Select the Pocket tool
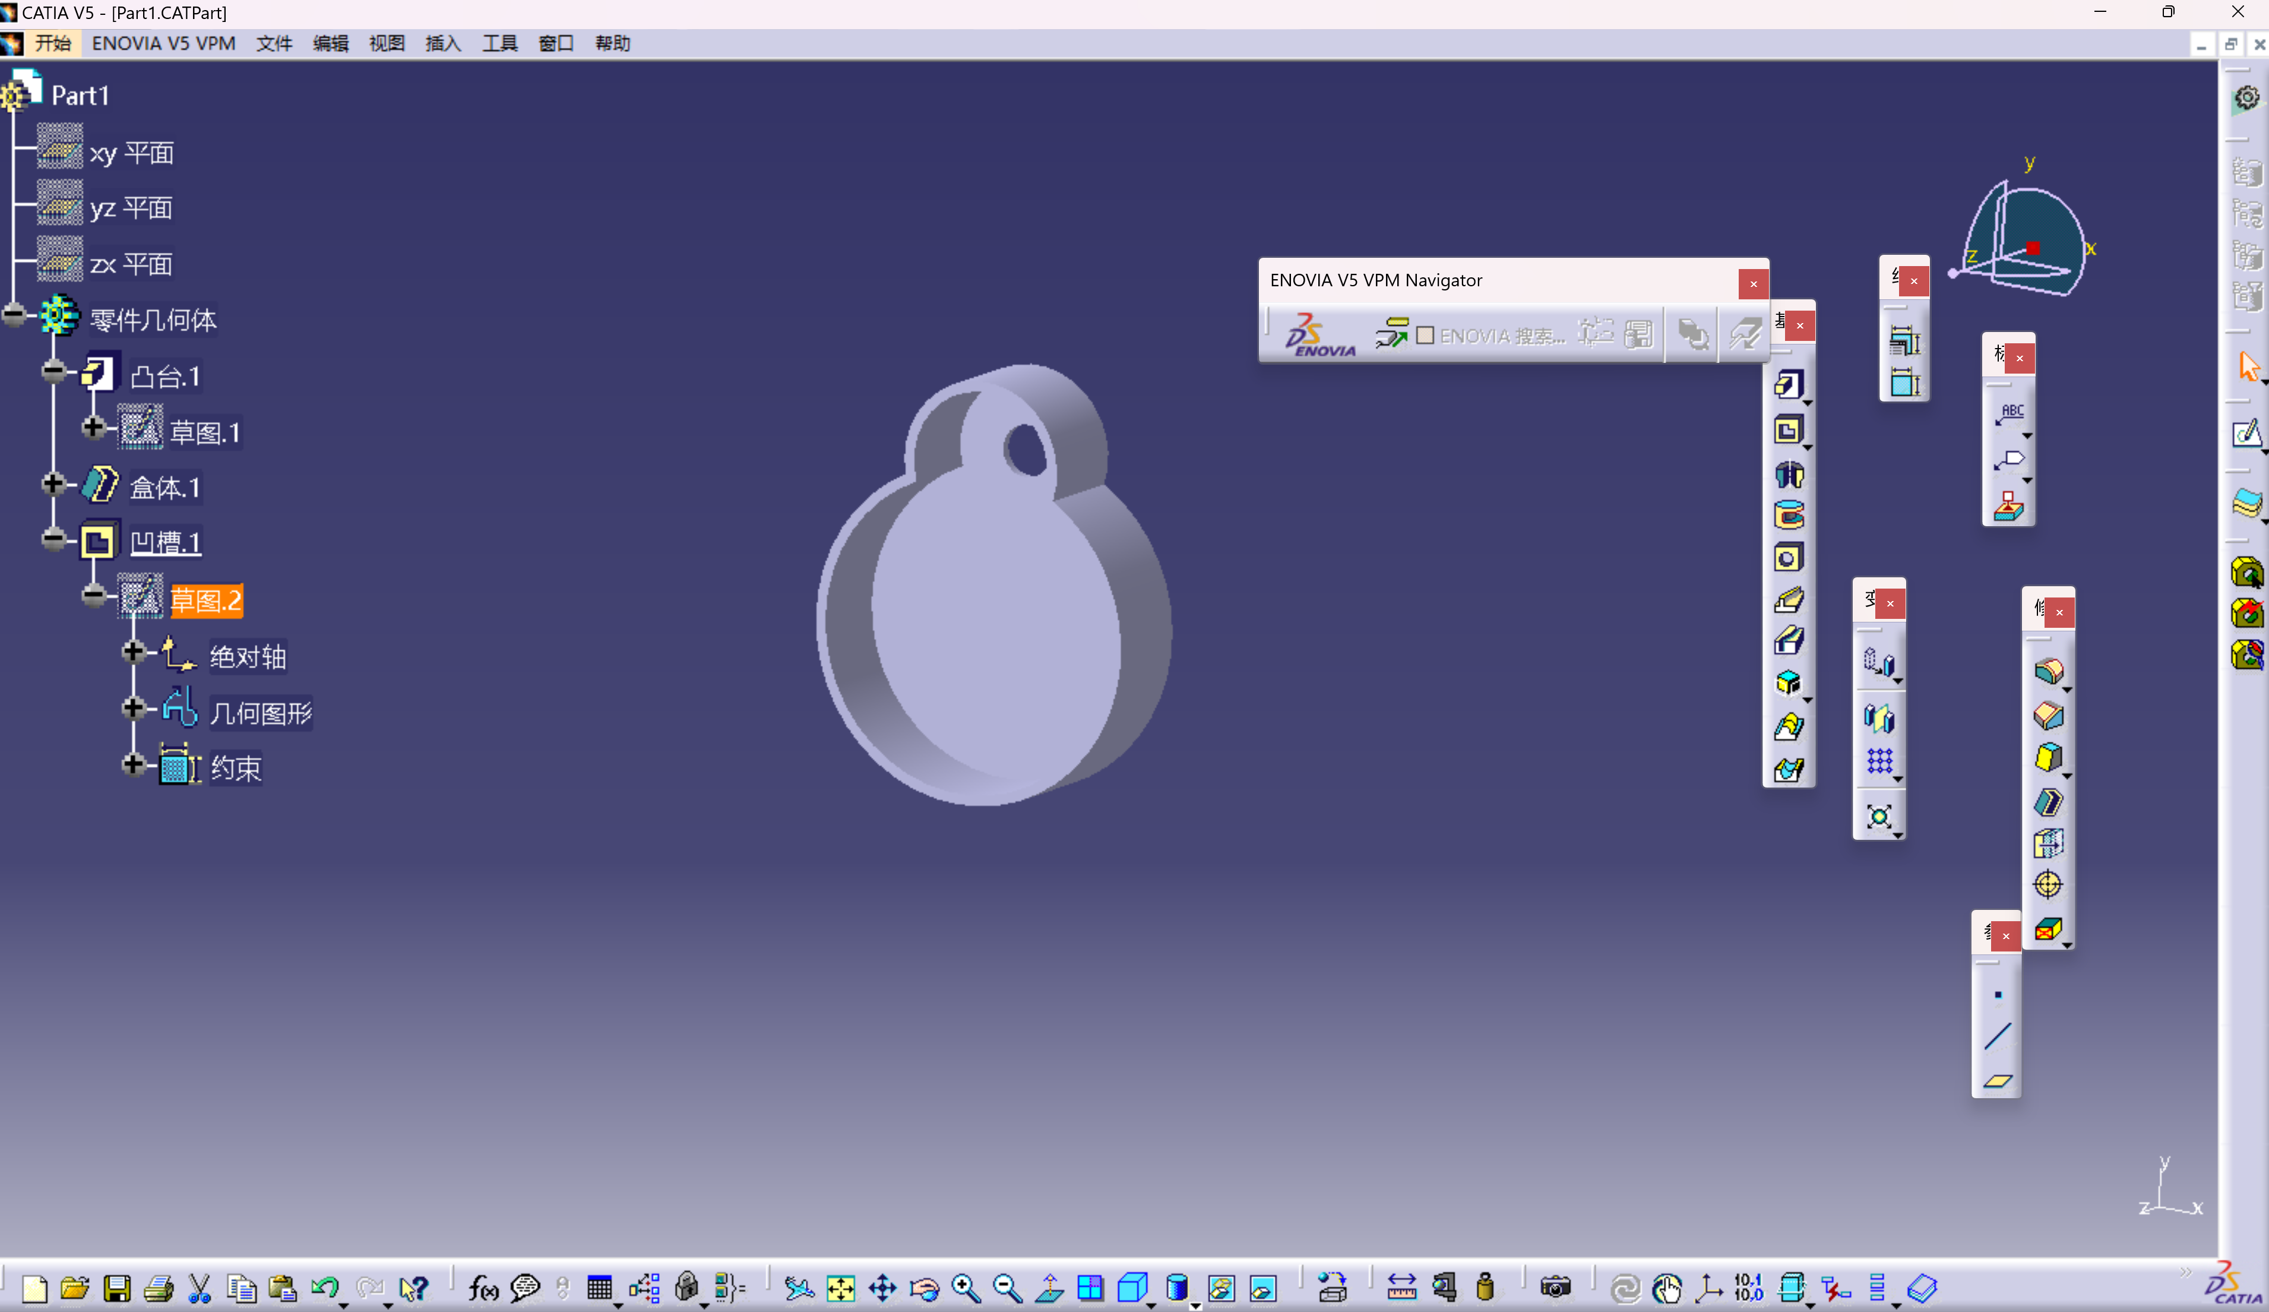Image resolution: width=2269 pixels, height=1312 pixels. click(1789, 431)
